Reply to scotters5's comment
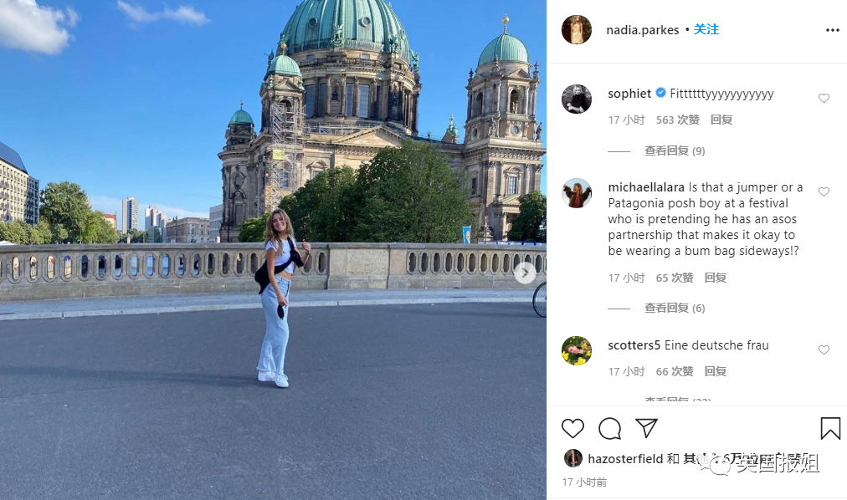The width and height of the screenshot is (847, 500). click(x=716, y=371)
